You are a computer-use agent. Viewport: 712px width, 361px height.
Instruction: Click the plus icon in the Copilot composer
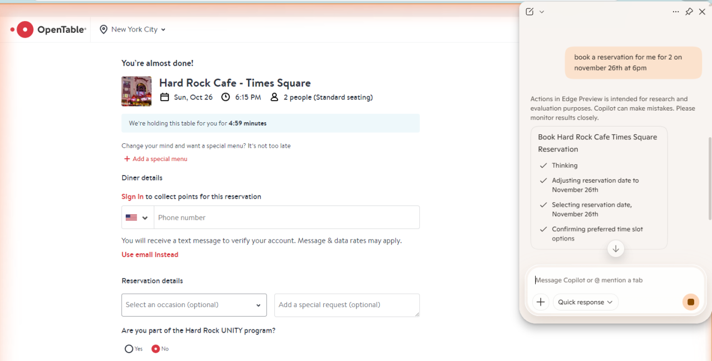(540, 302)
